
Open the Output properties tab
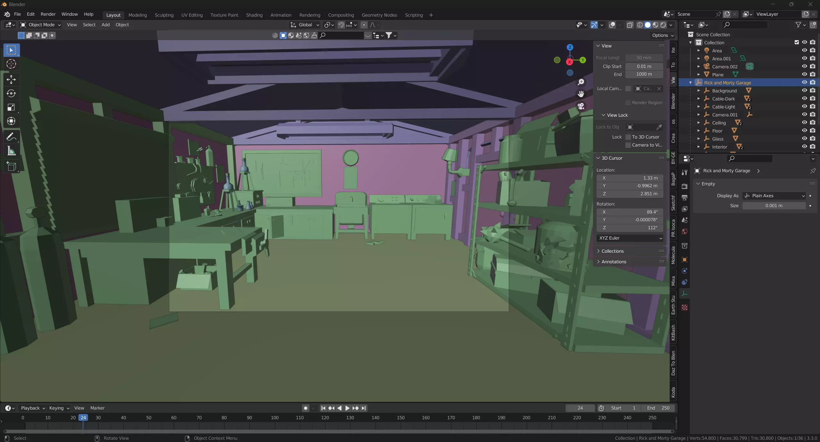point(684,198)
